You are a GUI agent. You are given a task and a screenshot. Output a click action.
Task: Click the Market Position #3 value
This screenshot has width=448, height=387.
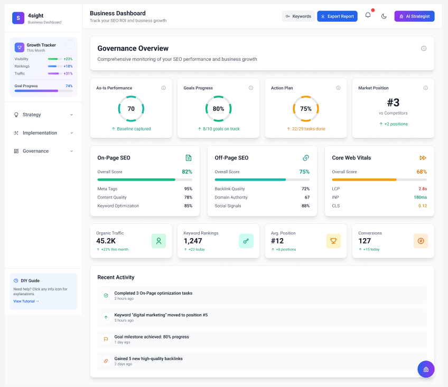tap(393, 102)
